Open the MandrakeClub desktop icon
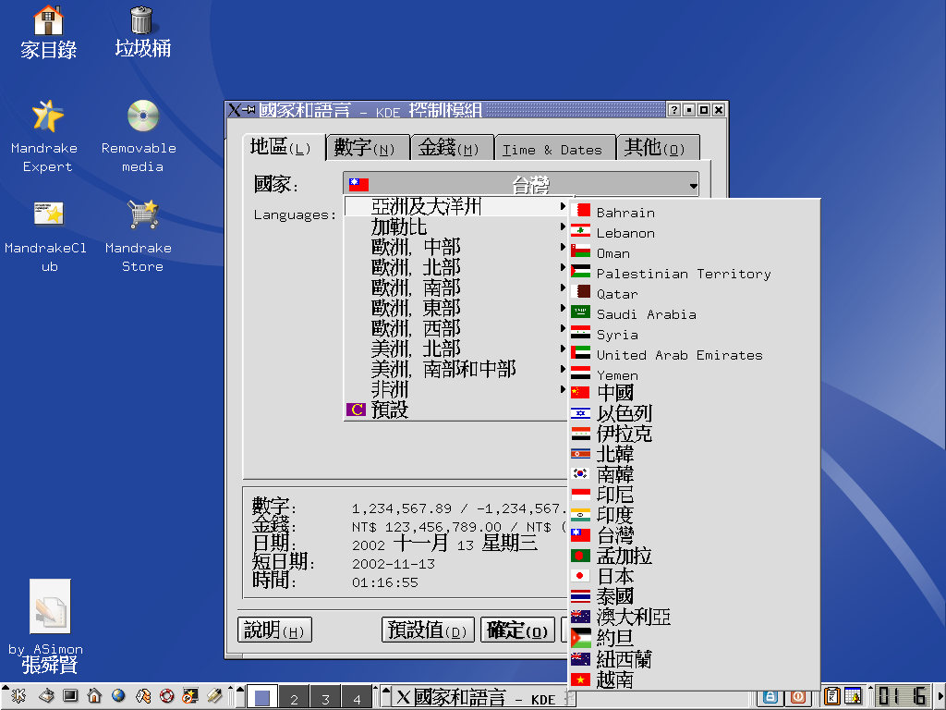The height and width of the screenshot is (710, 946). tap(47, 236)
